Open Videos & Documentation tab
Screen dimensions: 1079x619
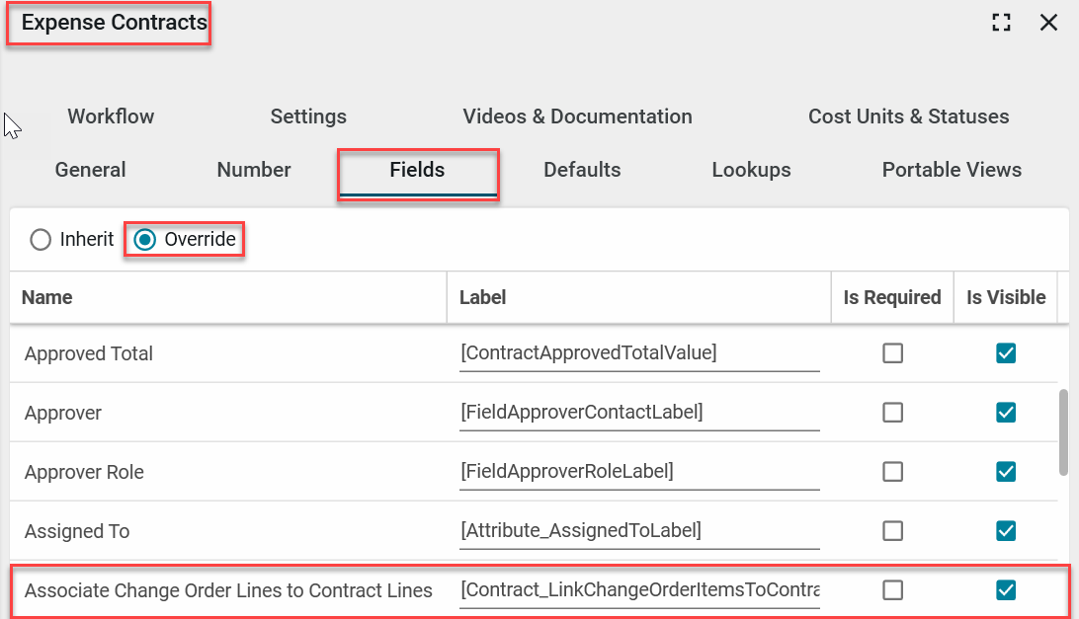(577, 116)
